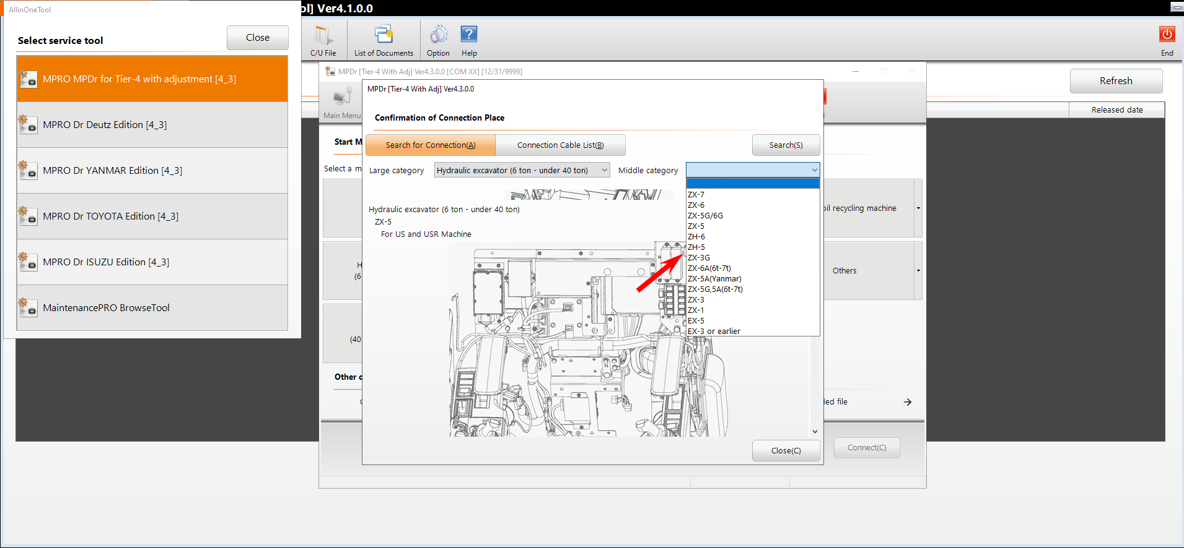Screen dimensions: 1184x548
Task: Select MPRO Dr TOYOTA Edition tool
Action: [x=152, y=216]
